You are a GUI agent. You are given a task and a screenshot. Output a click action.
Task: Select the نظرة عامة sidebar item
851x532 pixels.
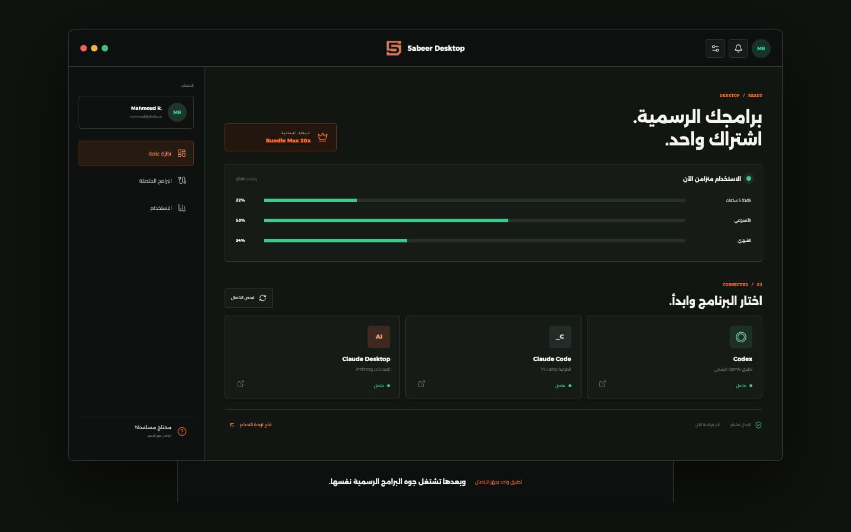tap(136, 153)
